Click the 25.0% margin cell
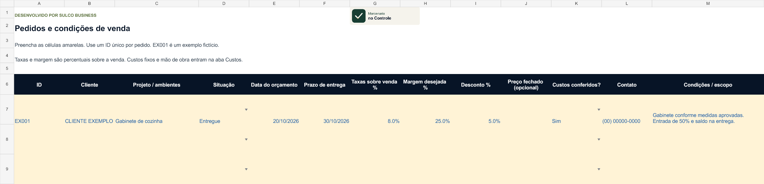The width and height of the screenshot is (764, 184). (x=425, y=110)
